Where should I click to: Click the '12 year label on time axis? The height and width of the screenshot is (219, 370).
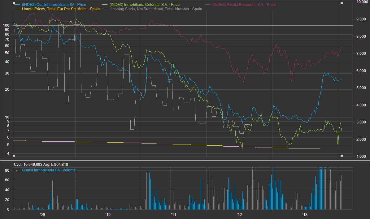(239, 214)
